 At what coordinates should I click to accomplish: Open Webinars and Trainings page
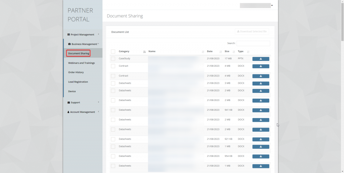click(81, 63)
